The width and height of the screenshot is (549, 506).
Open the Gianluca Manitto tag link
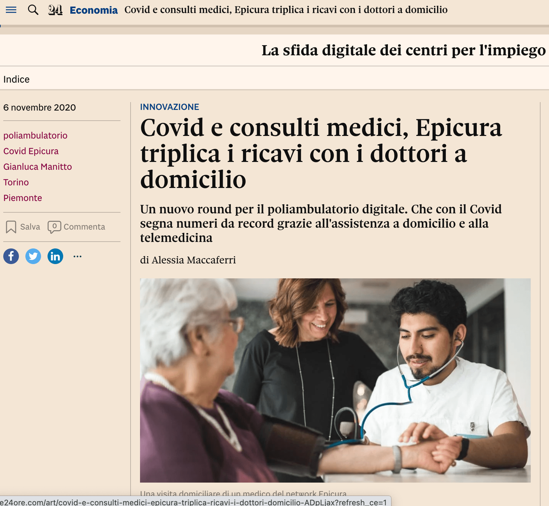coord(38,166)
